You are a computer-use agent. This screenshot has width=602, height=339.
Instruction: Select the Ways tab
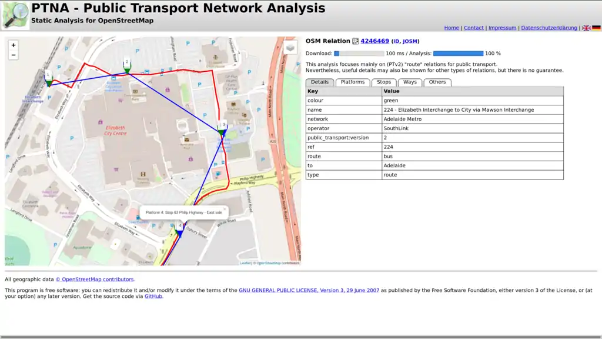pos(410,82)
